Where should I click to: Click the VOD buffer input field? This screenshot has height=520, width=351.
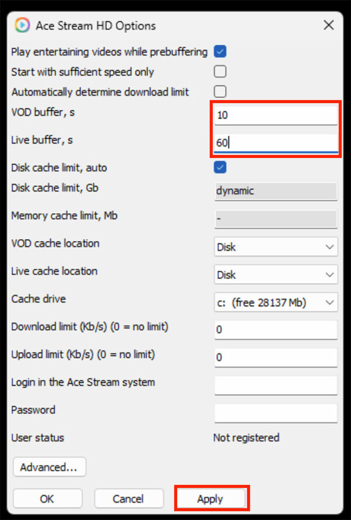coord(276,115)
